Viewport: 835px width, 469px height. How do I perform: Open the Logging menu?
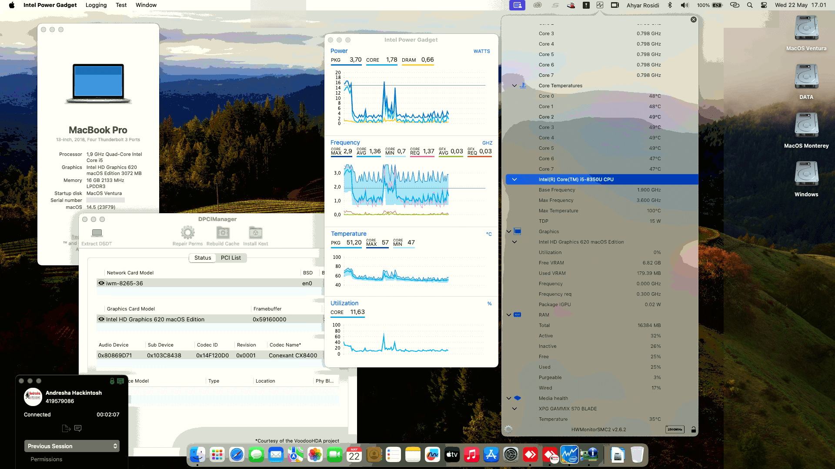point(96,5)
